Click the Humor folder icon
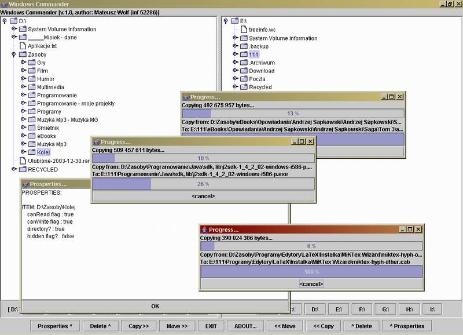The image size is (463, 335). click(x=32, y=79)
